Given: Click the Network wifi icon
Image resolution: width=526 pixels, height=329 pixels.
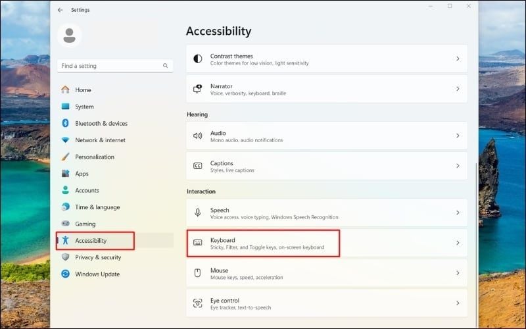Looking at the screenshot, I should click(65, 140).
